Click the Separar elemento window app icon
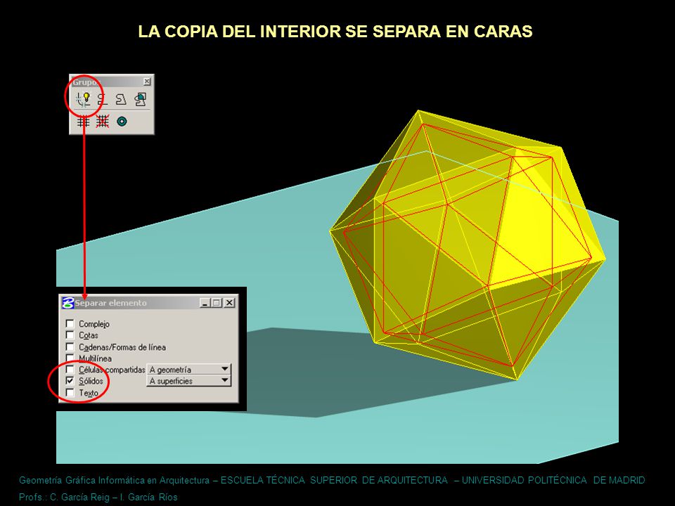675x506 pixels. tap(67, 303)
